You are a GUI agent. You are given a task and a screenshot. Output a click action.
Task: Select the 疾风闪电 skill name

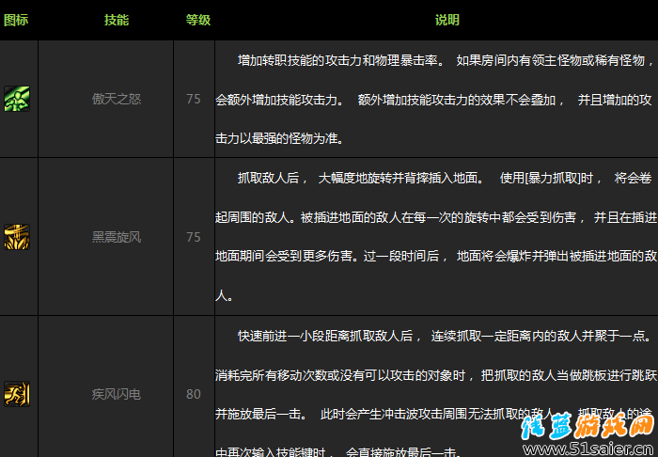coord(117,395)
